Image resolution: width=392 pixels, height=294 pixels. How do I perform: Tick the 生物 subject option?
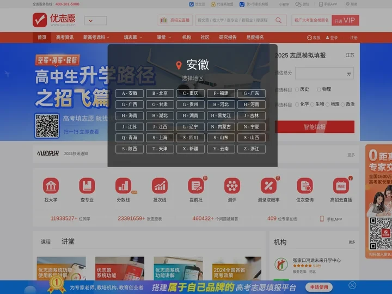click(313, 105)
